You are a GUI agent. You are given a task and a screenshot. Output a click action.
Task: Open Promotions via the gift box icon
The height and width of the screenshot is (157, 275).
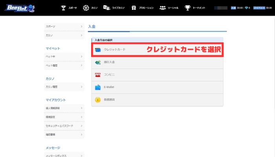pyautogui.click(x=134, y=8)
